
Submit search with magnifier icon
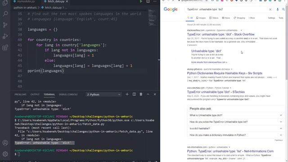283,9
